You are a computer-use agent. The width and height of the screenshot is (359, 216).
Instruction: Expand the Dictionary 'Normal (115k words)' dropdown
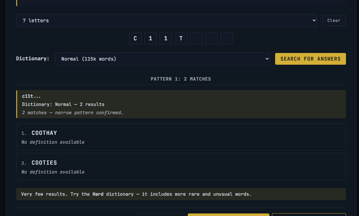coord(162,59)
